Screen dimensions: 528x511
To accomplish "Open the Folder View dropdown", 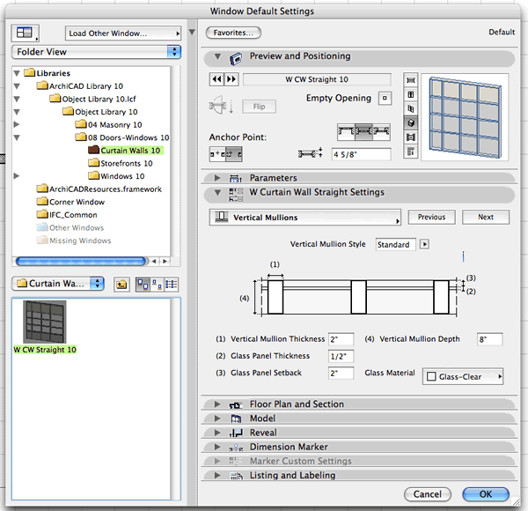I will (97, 52).
